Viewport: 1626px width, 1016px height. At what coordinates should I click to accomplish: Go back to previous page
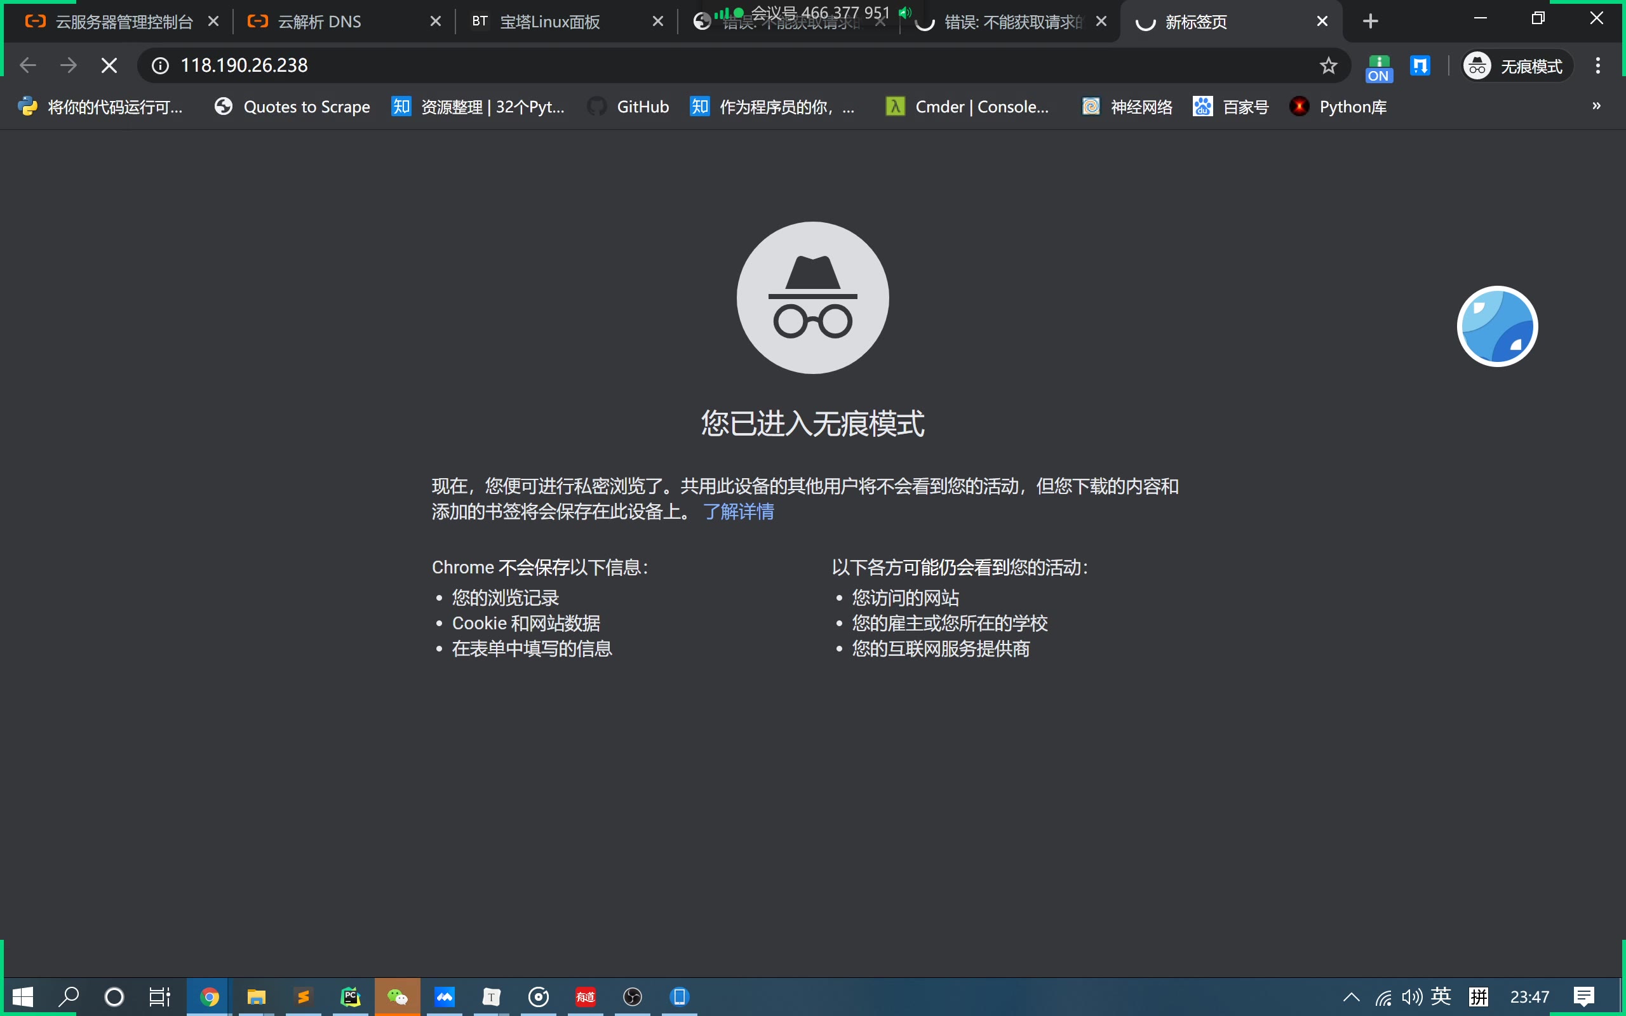point(27,65)
